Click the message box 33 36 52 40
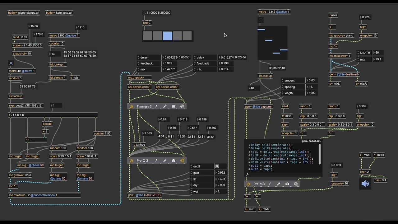Image resolution: width=398 pixels, height=224 pixels. (x=277, y=68)
